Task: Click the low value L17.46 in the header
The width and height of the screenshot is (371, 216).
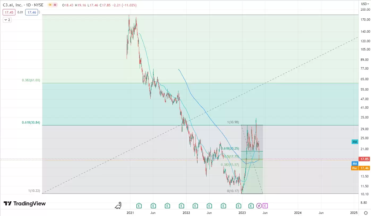Action: point(93,5)
